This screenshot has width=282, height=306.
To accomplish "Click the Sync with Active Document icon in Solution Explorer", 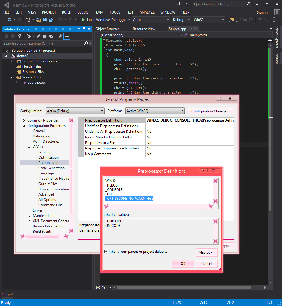I will [x=38, y=36].
